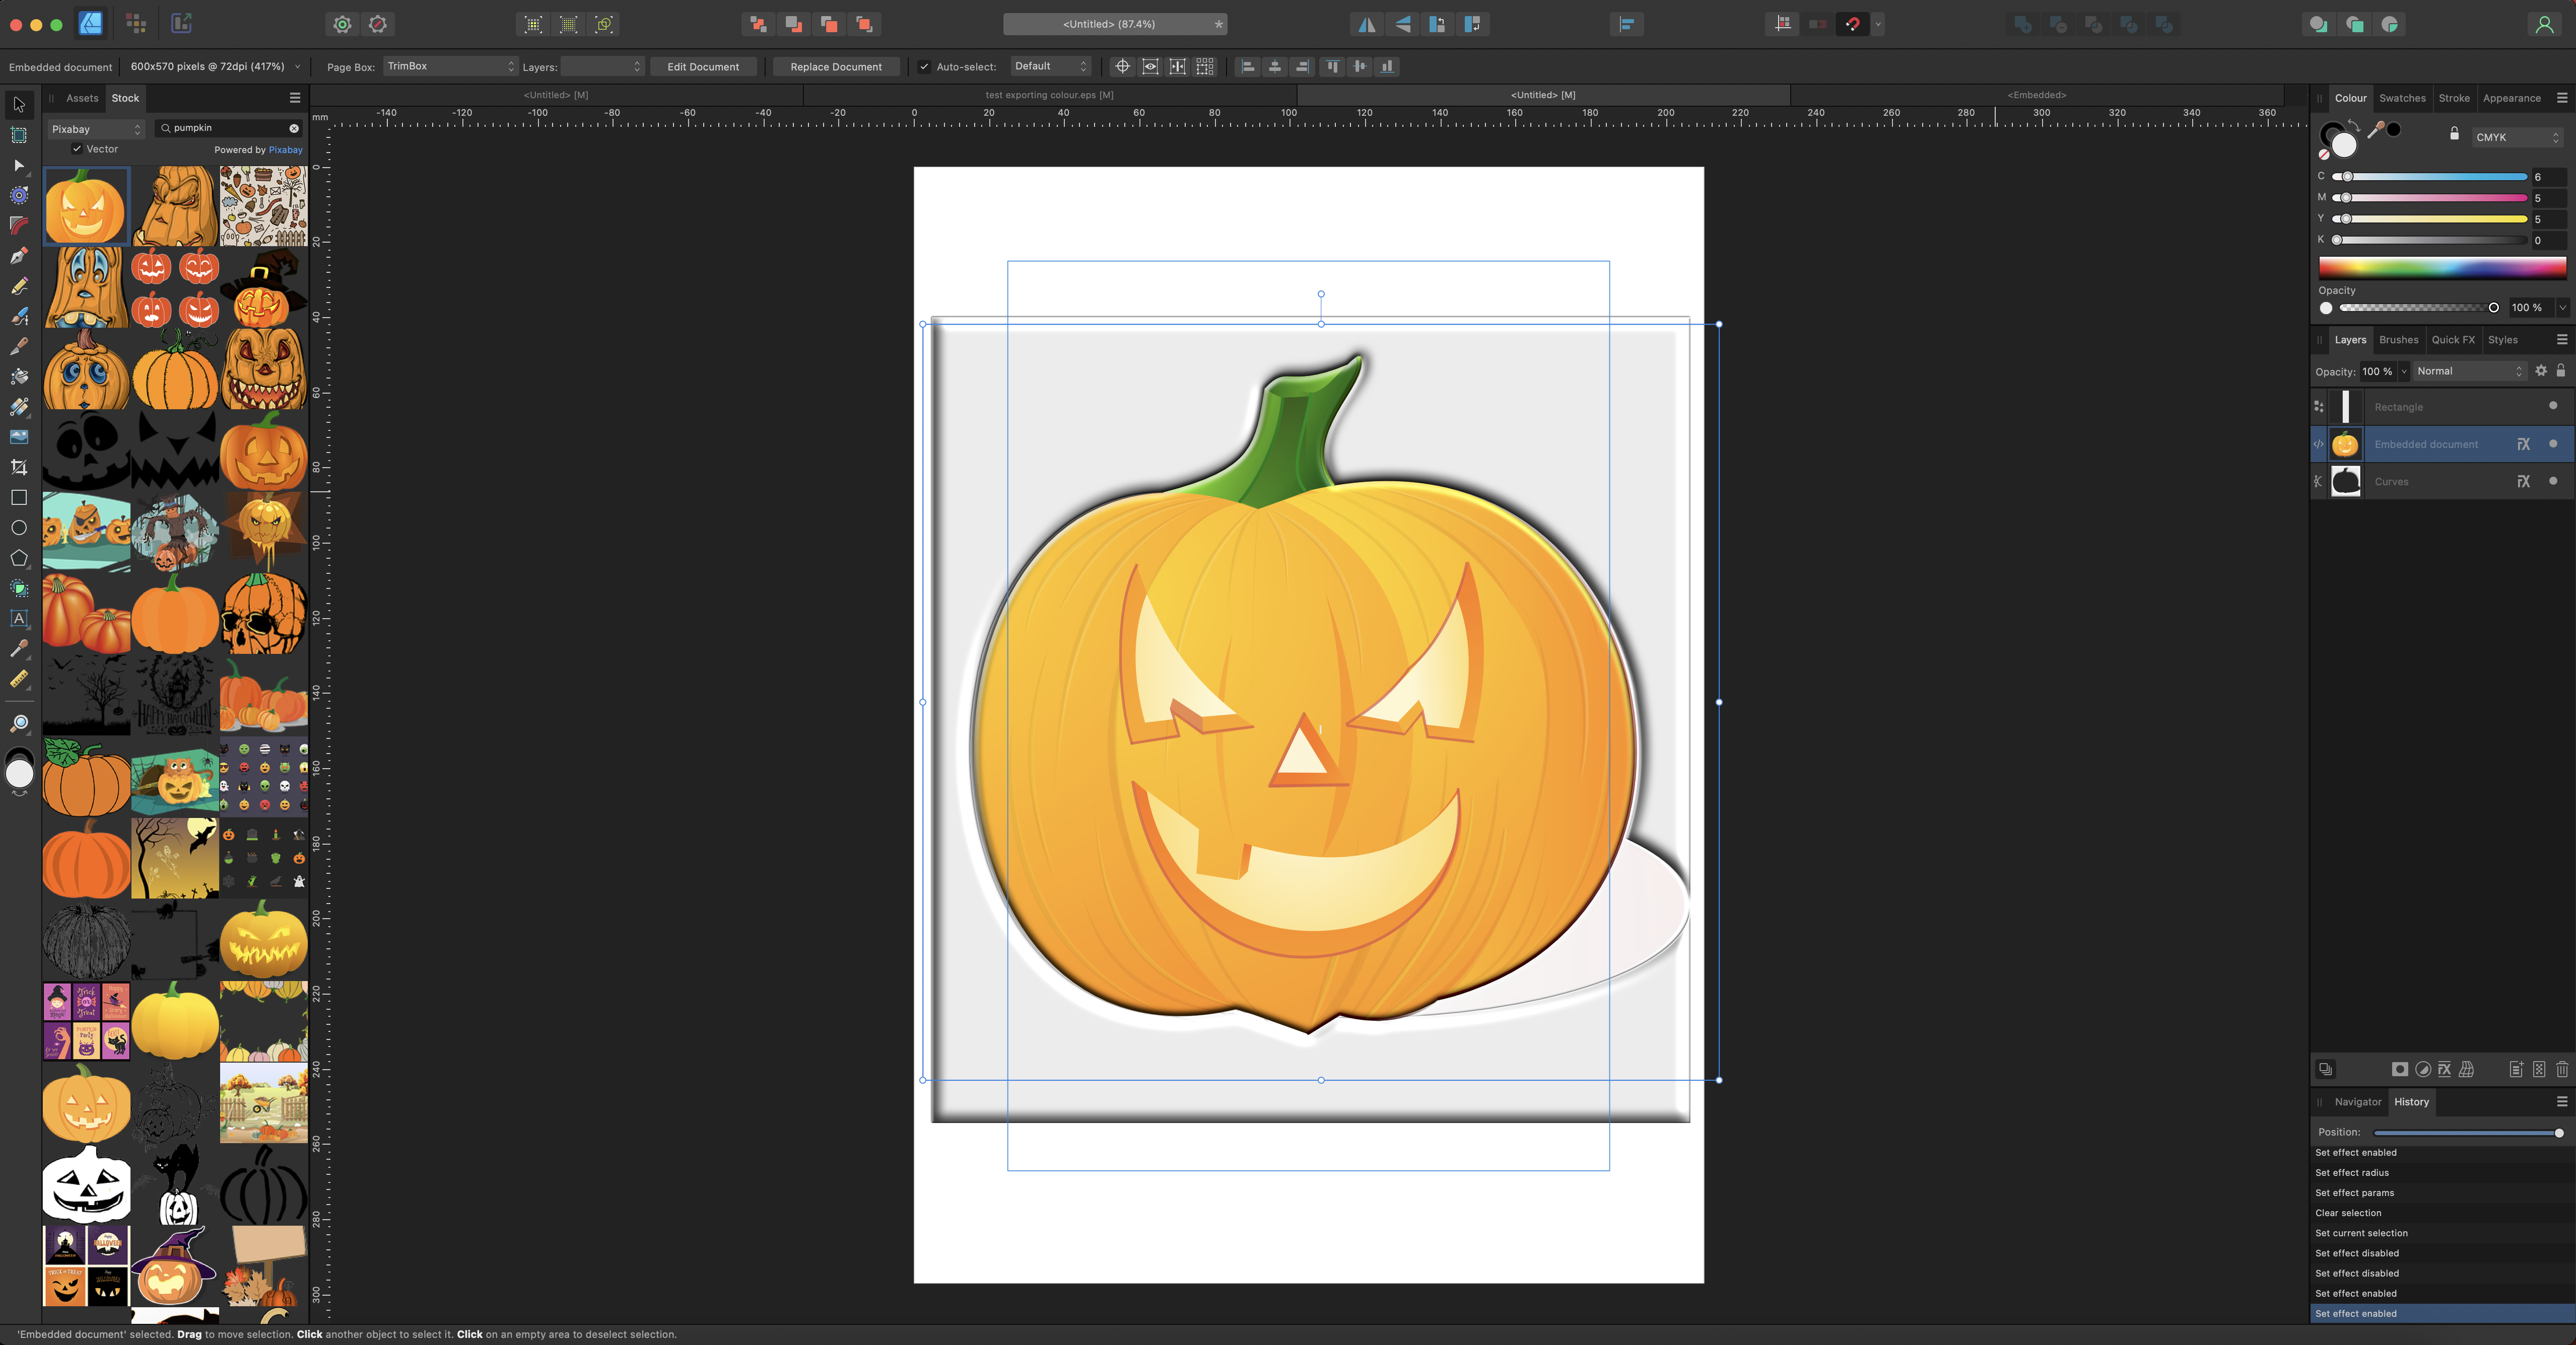Screen dimensions: 2576x1345
Task: Select the Ellipse shape tool
Action: [18, 528]
